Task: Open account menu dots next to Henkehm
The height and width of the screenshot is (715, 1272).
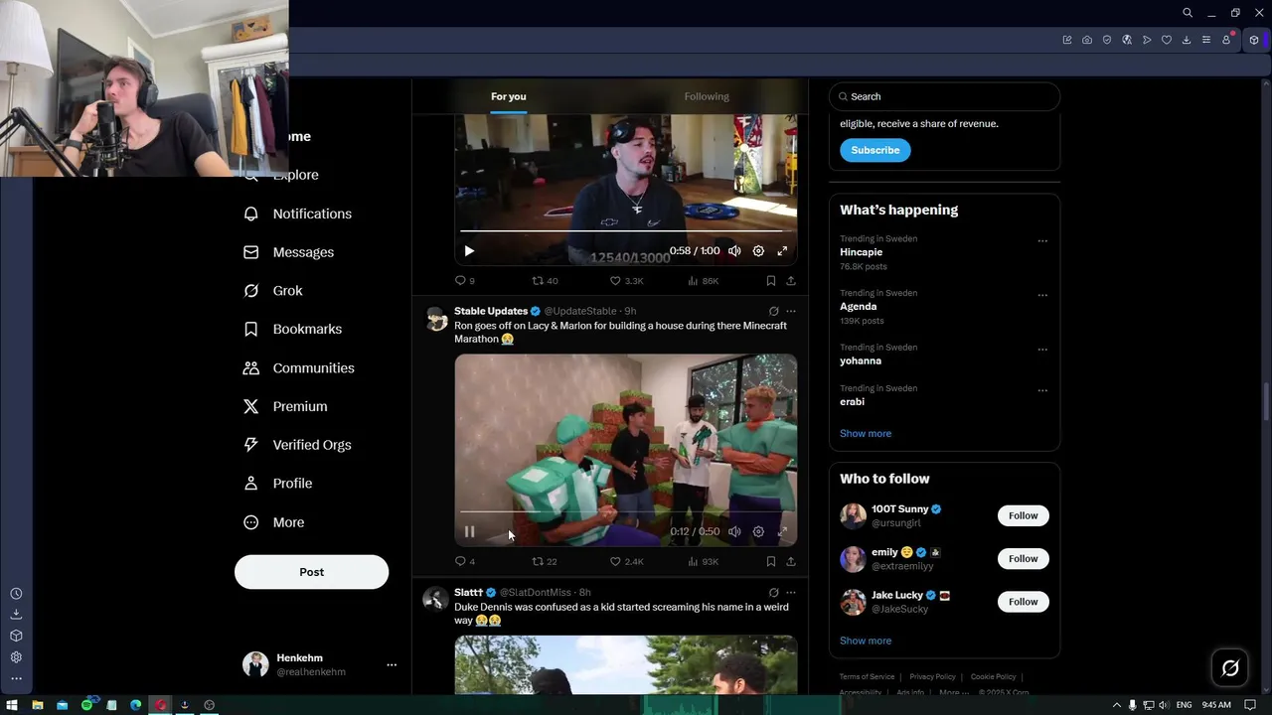Action: click(x=392, y=665)
